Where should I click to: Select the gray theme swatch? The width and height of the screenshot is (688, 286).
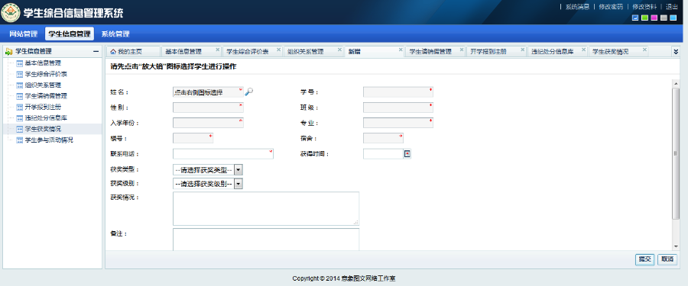click(664, 18)
